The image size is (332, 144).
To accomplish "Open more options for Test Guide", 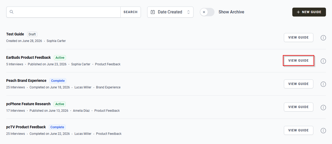I will coord(323,38).
